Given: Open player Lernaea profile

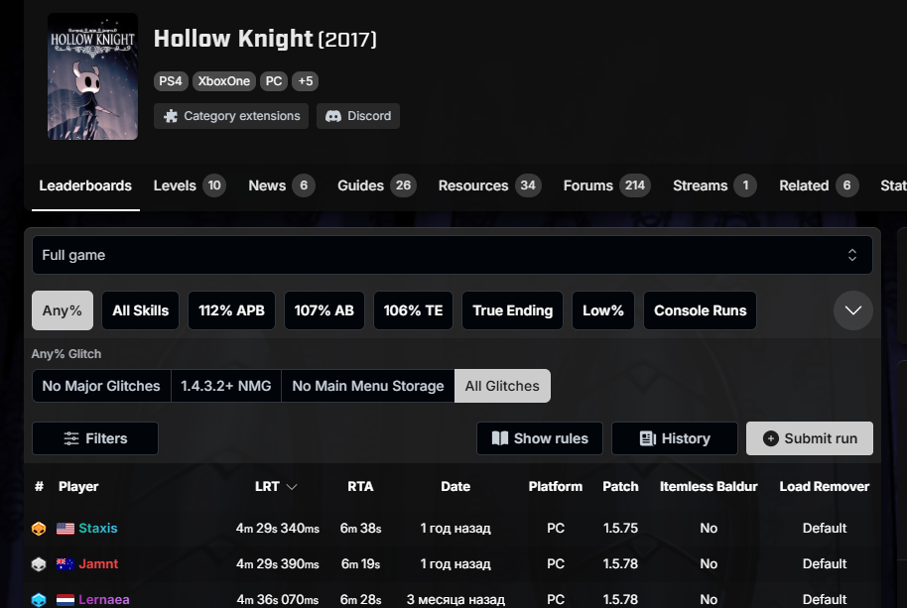Looking at the screenshot, I should (x=104, y=600).
